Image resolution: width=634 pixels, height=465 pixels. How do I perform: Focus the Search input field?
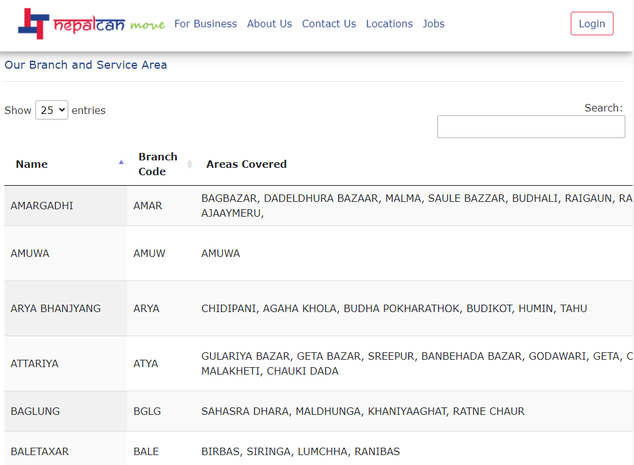[531, 127]
